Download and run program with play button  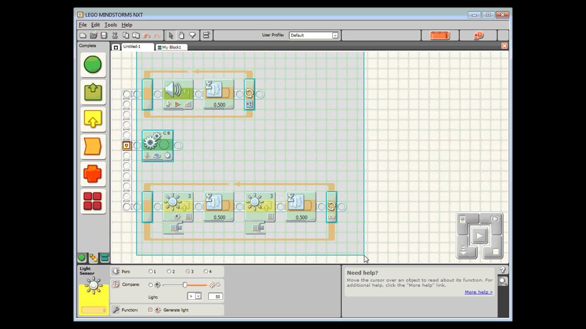[479, 236]
